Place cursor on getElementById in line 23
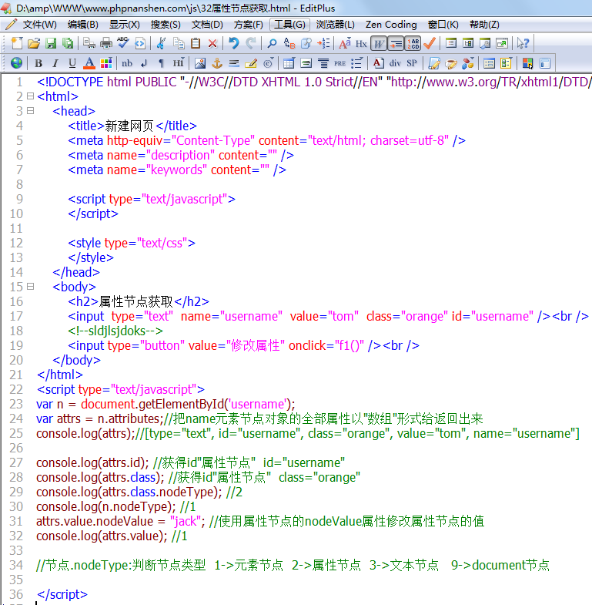Screen dimensions: 592x605 [x=181, y=404]
